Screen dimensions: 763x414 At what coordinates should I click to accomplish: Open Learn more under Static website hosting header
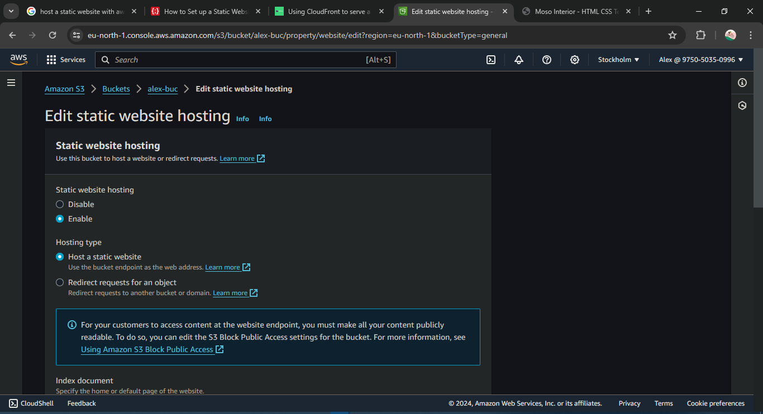pos(242,158)
